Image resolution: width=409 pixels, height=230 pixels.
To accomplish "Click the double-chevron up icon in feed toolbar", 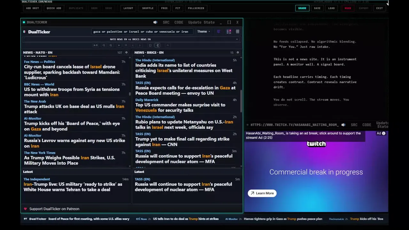I will pos(126,45).
